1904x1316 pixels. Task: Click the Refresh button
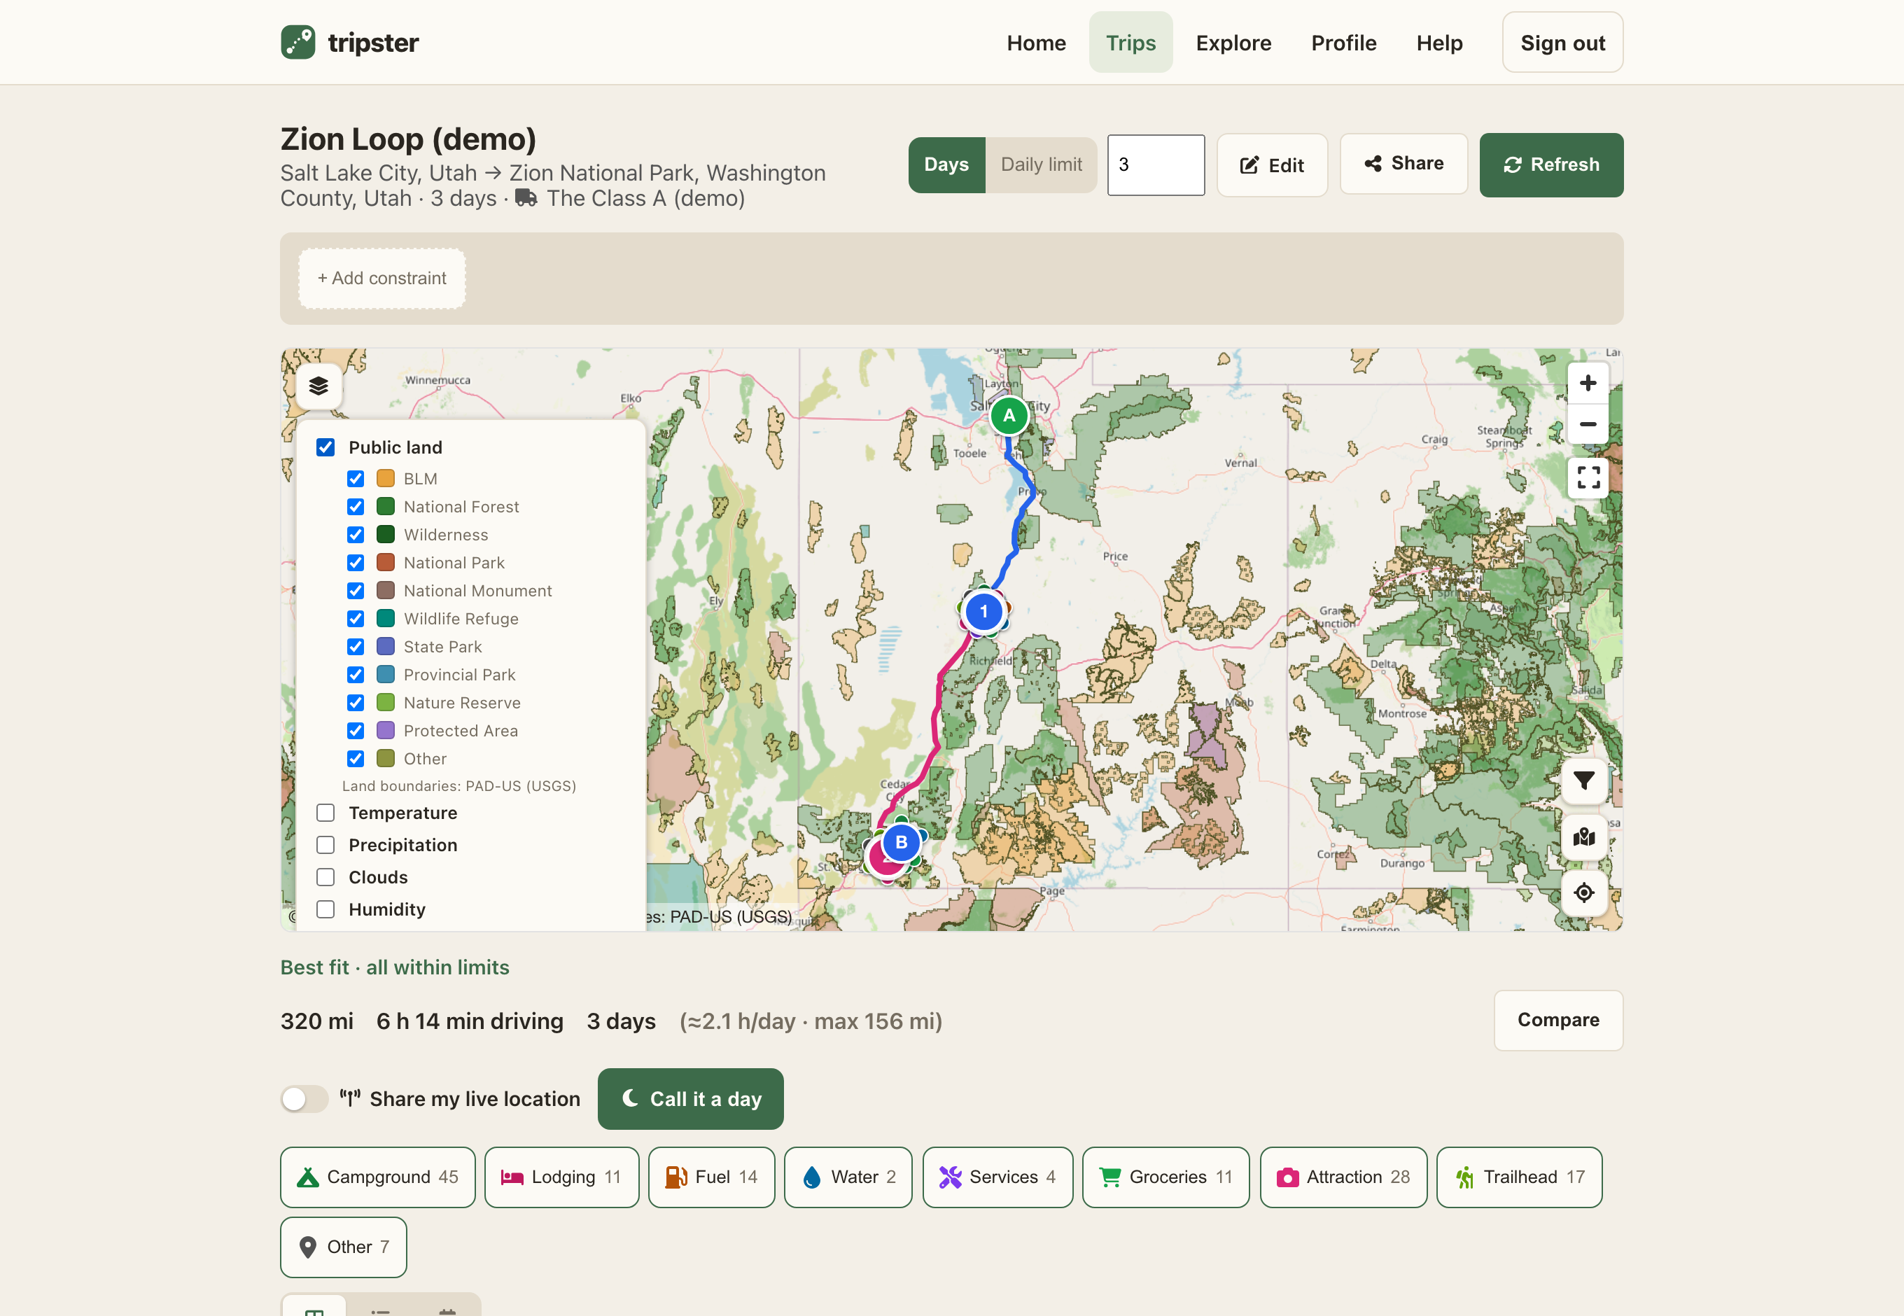point(1550,165)
